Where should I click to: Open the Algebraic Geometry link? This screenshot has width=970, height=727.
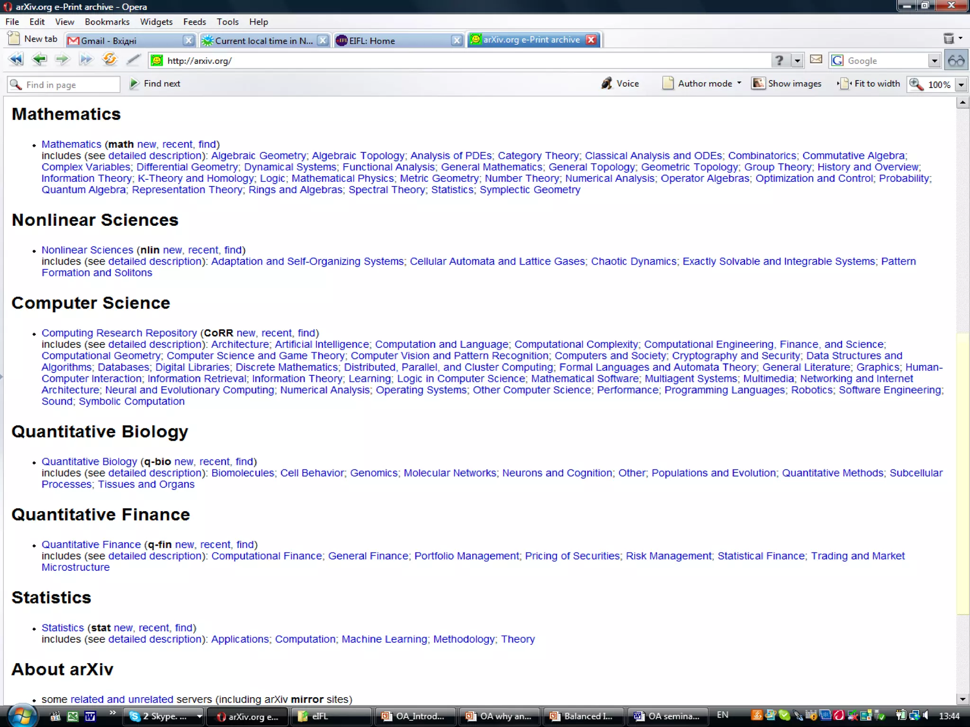258,156
